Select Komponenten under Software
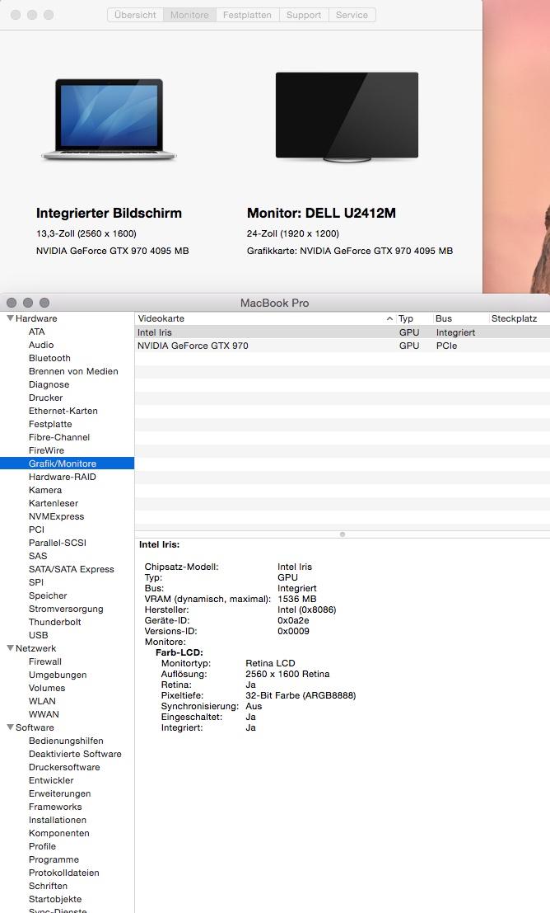 click(59, 833)
